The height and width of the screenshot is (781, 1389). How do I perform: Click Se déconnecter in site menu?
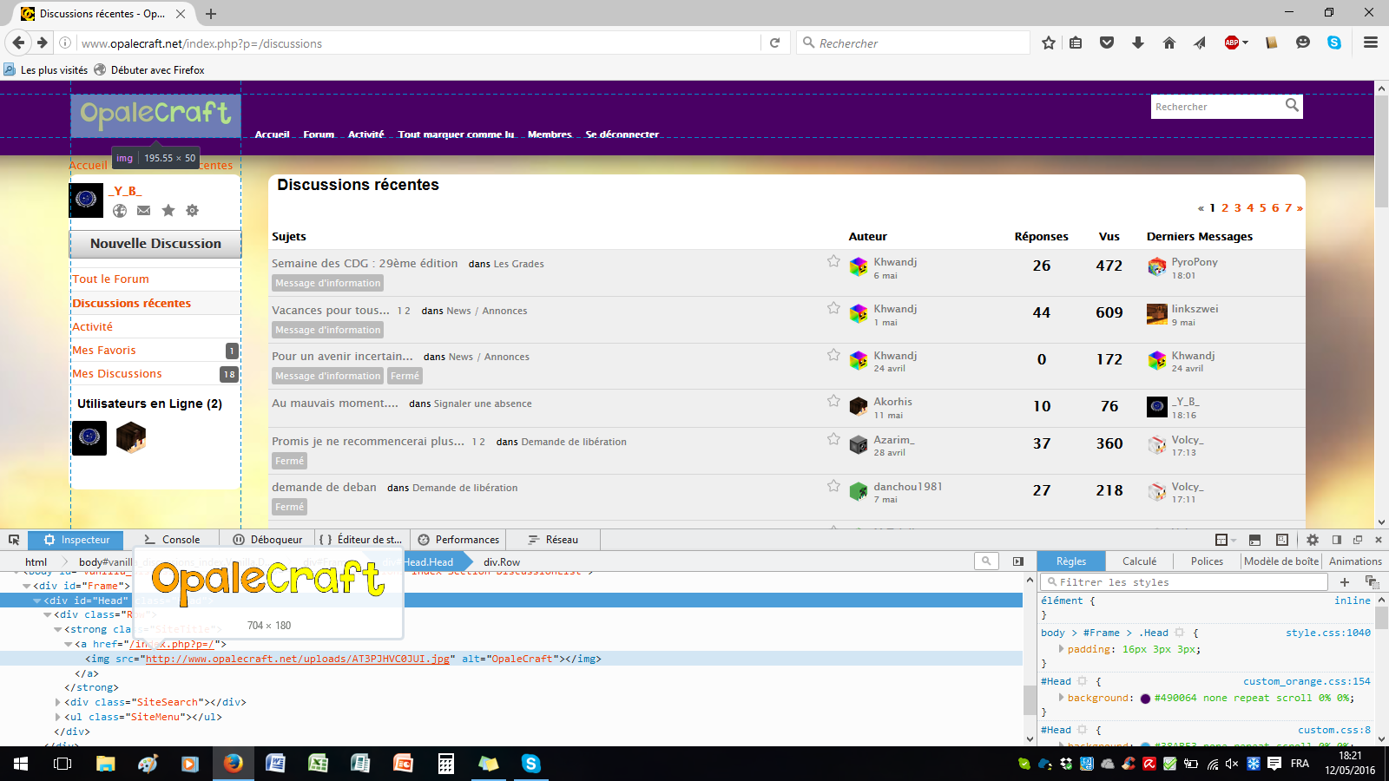(622, 135)
